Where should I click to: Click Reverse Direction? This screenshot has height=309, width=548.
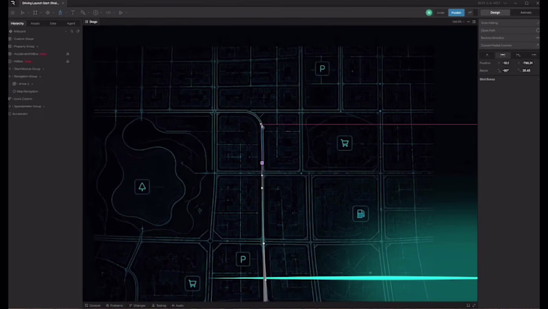pos(509,38)
